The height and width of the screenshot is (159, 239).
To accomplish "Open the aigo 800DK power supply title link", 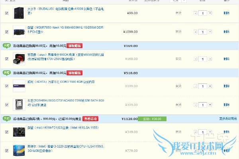I will pos(66,57).
